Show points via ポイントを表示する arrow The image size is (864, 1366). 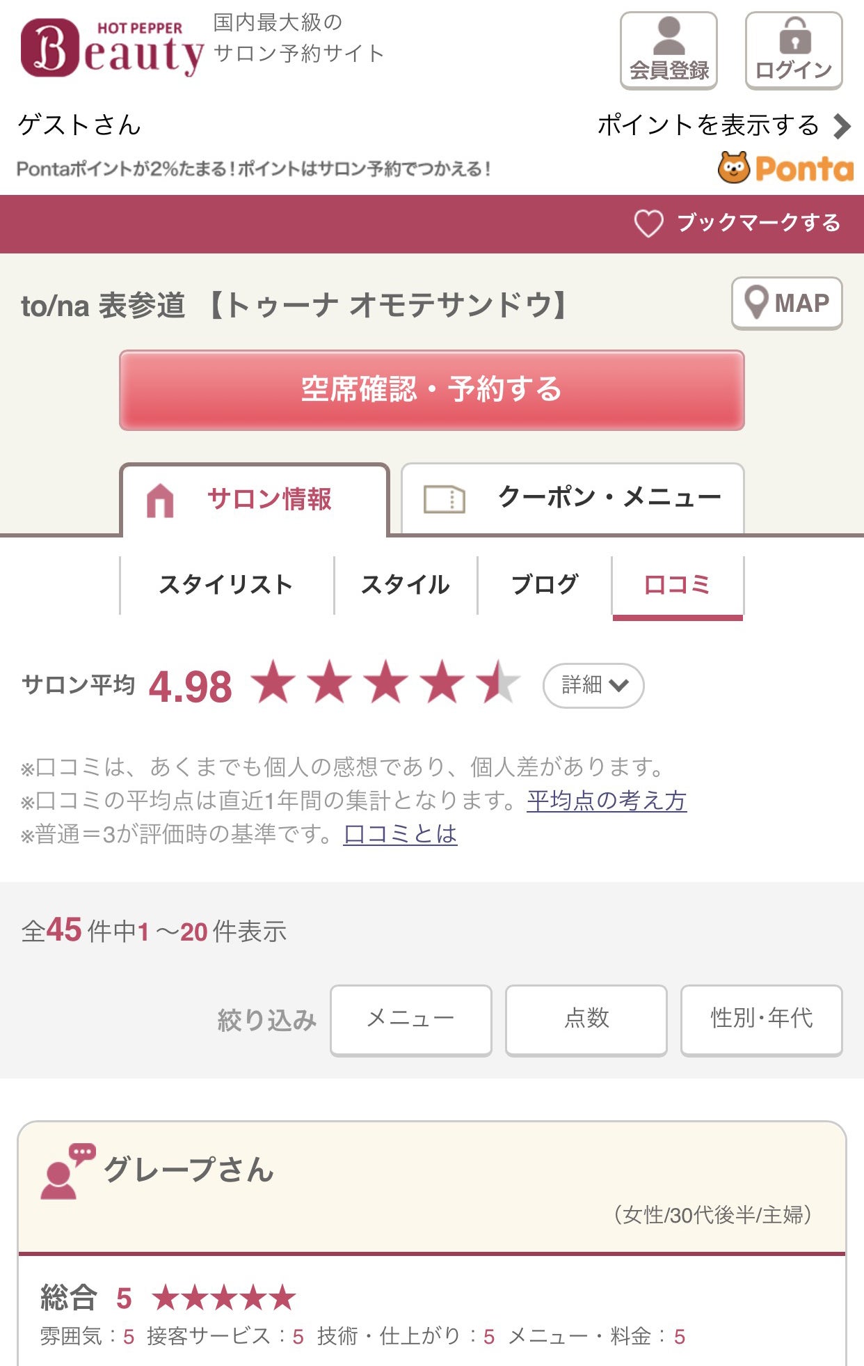pos(842,126)
